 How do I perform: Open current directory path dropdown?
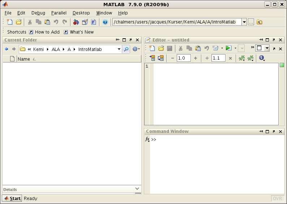point(244,22)
